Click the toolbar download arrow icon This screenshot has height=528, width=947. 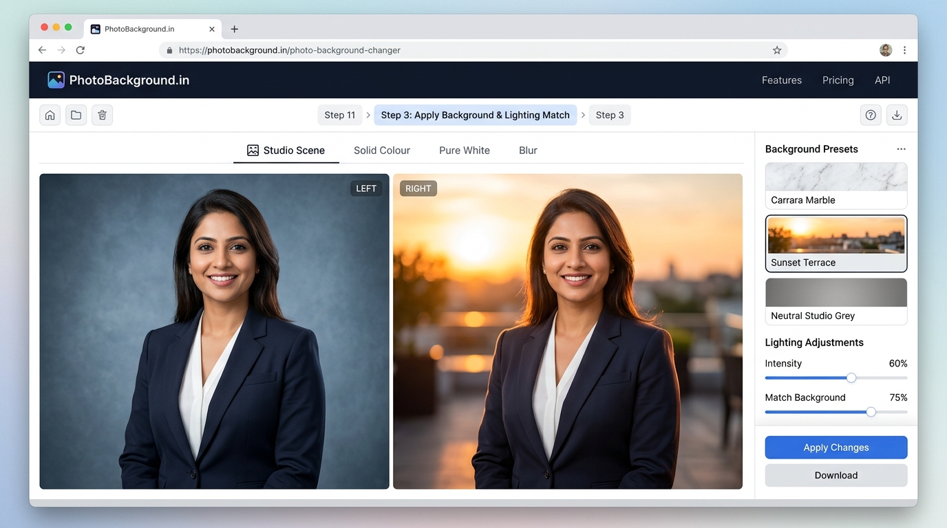pos(897,115)
